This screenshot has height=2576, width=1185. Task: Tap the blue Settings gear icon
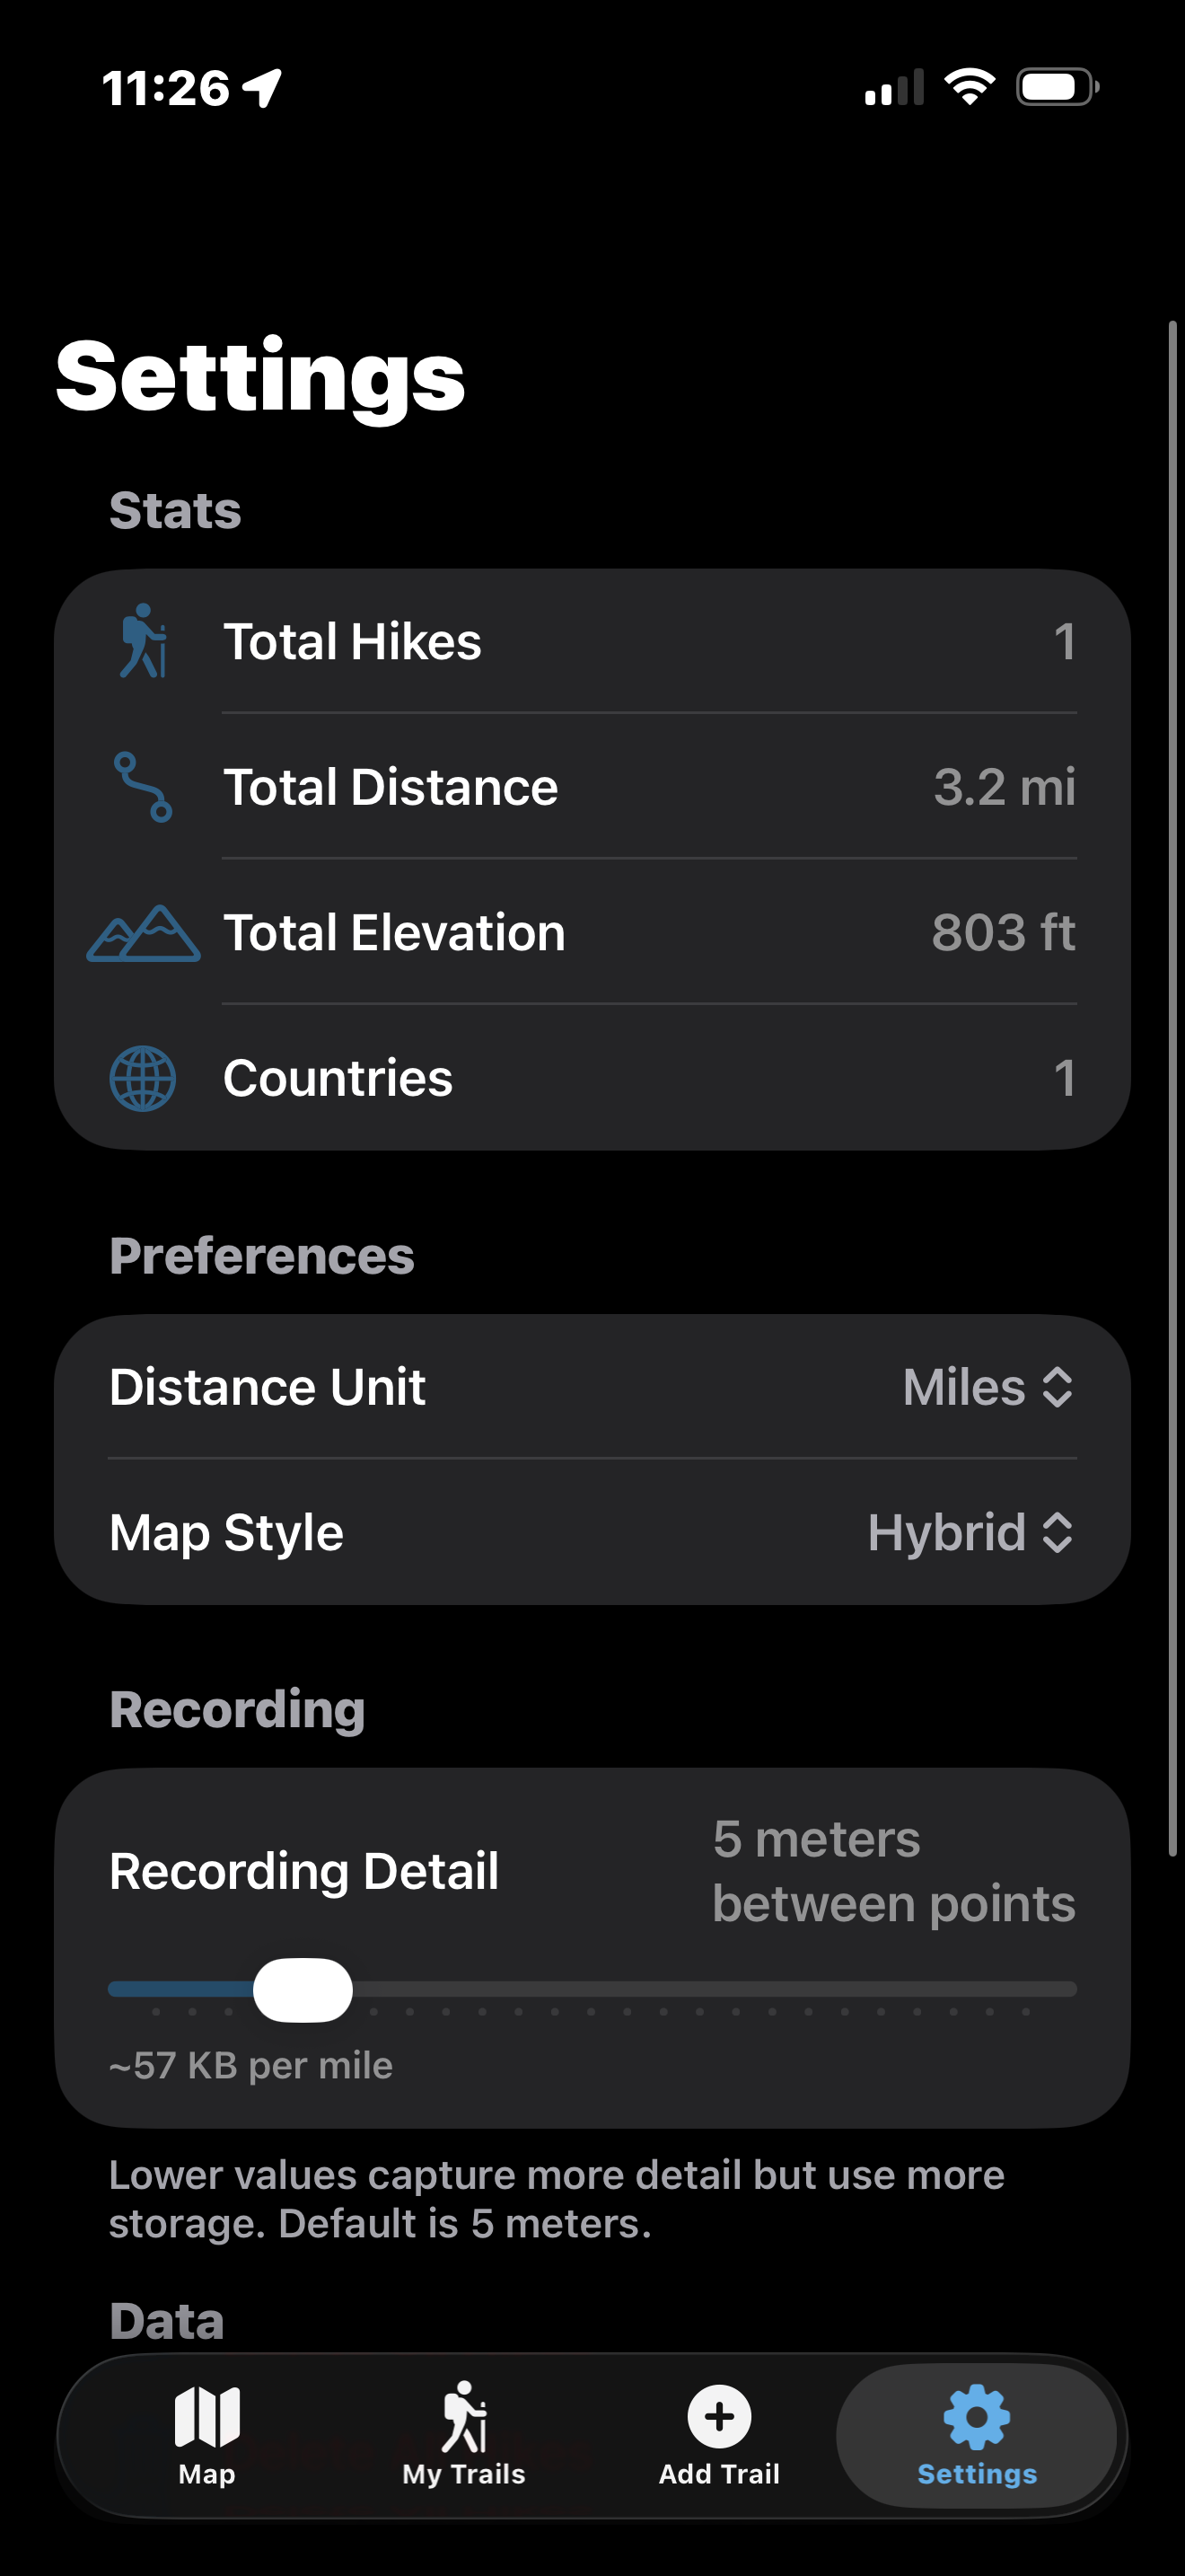pyautogui.click(x=976, y=2417)
